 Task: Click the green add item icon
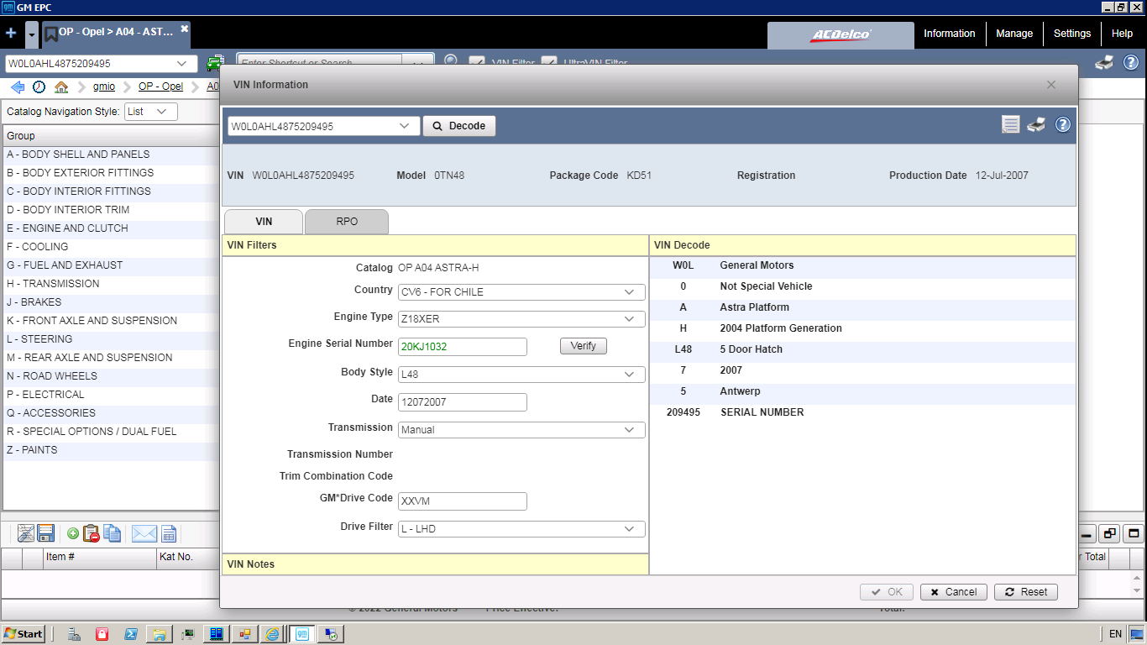73,533
